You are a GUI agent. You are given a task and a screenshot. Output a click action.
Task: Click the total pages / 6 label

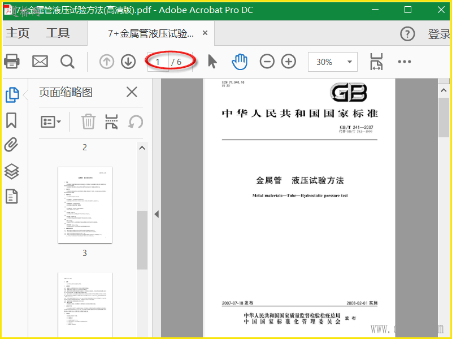tap(176, 62)
